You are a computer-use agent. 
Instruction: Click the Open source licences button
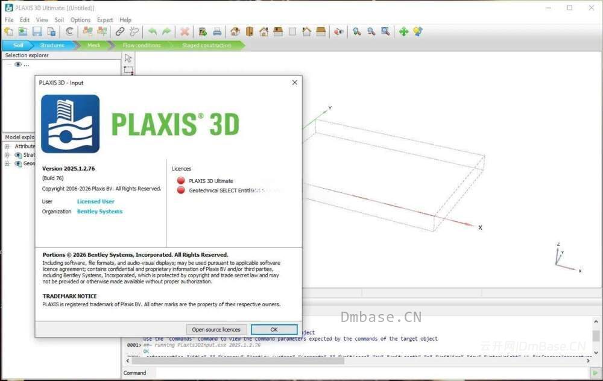tap(216, 330)
